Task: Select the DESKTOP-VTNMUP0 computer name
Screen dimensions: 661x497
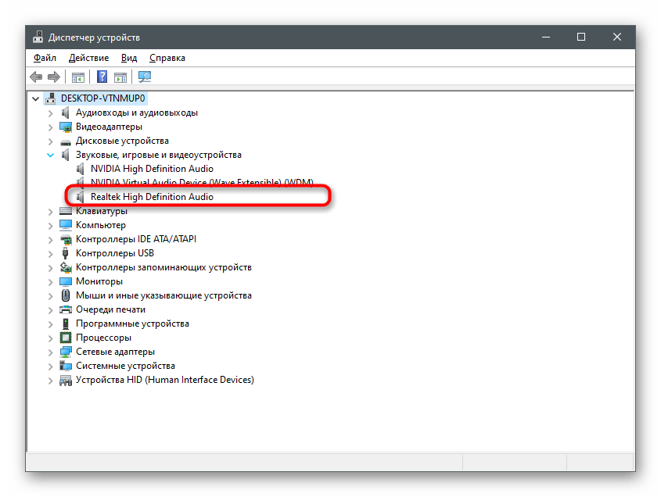Action: pos(102,98)
